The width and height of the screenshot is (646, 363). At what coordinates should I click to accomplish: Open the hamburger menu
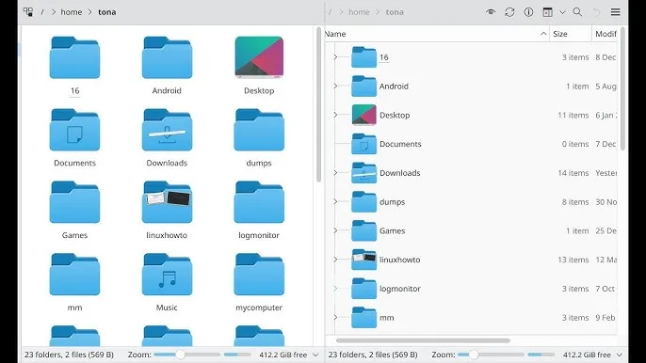tap(616, 12)
